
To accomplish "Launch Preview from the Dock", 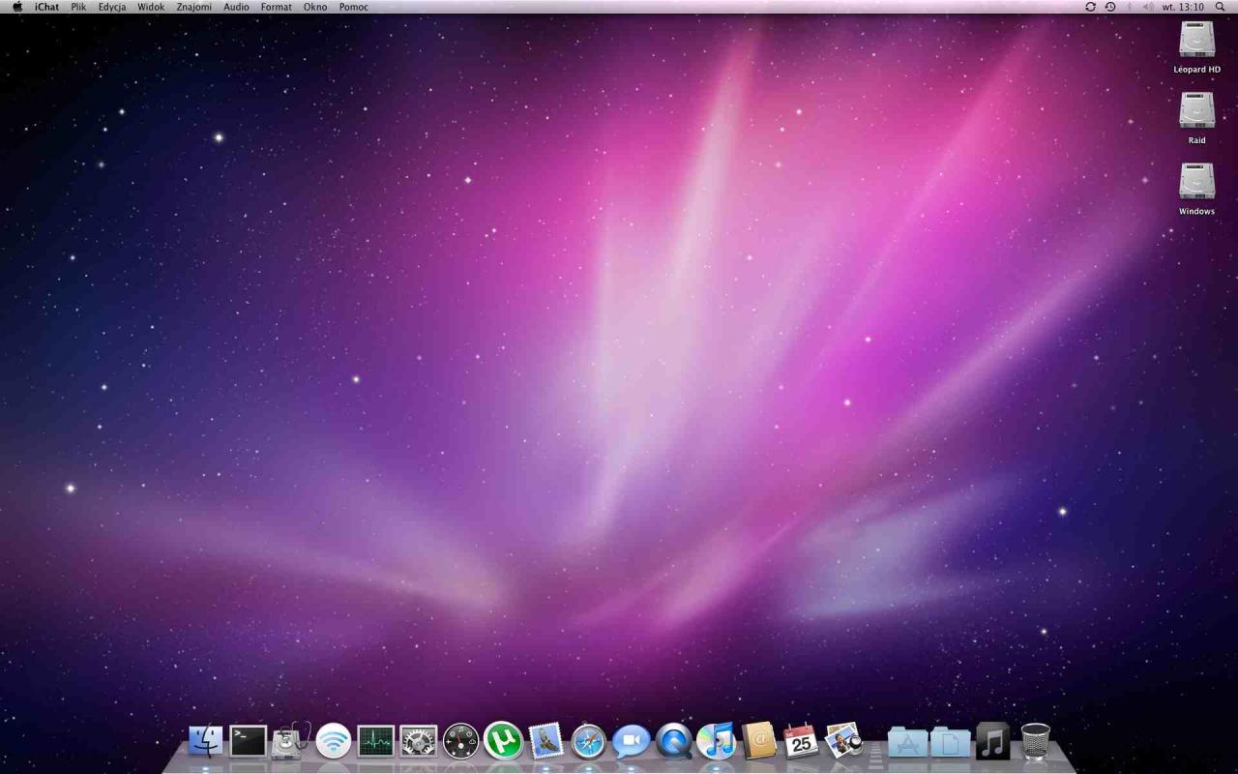I will tap(843, 741).
